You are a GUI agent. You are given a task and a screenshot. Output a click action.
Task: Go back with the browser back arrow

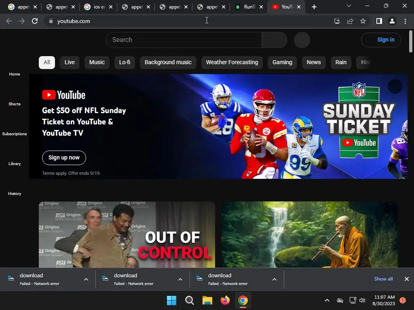(9, 21)
